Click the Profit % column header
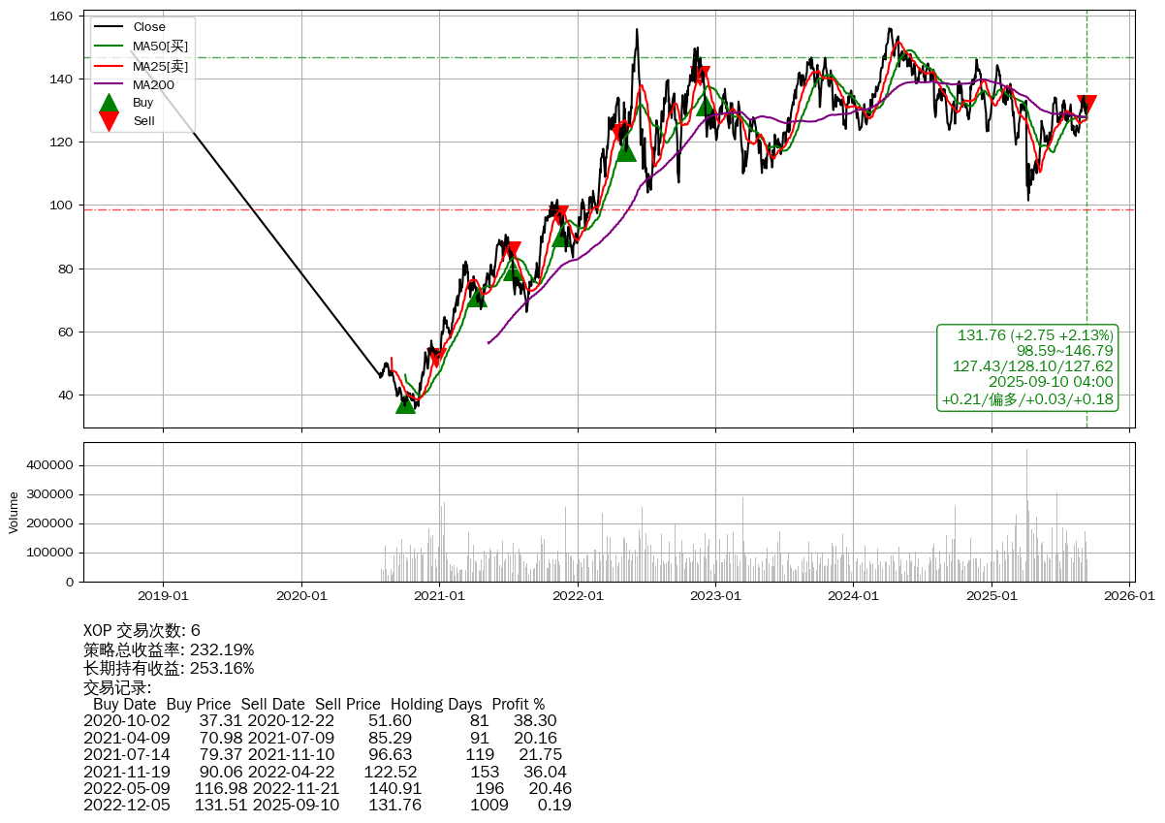Screen dimensions: 1165x823 (x=518, y=705)
